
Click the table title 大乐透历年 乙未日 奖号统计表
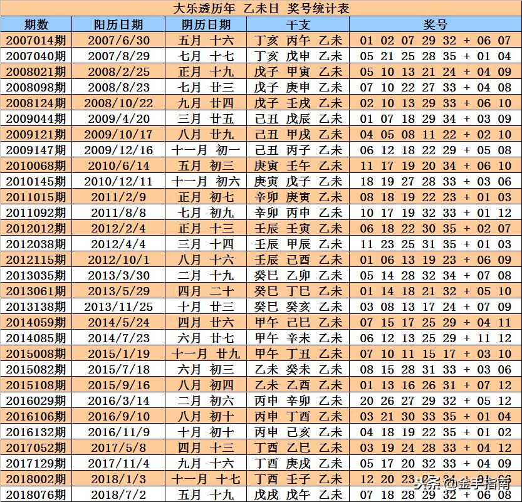261,8
